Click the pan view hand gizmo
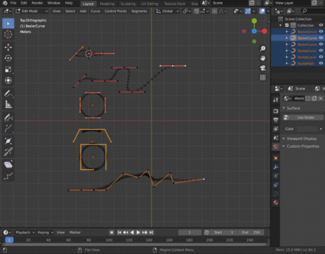The height and width of the screenshot is (254, 325). 263,58
